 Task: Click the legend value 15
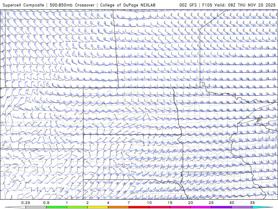[170, 203]
